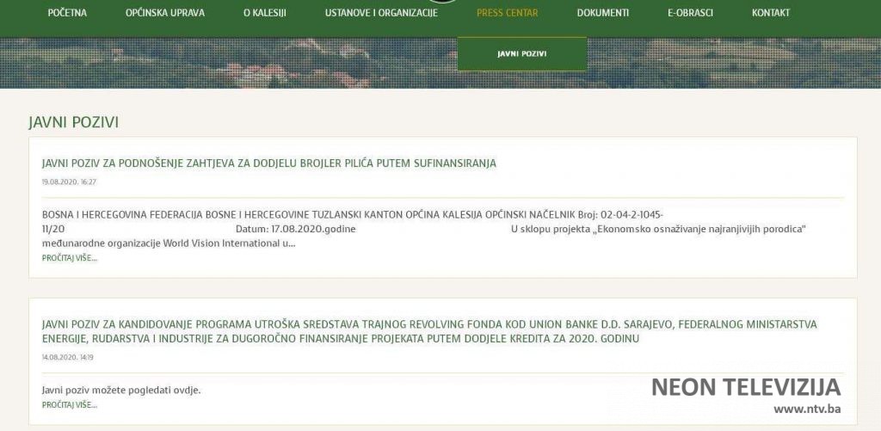This screenshot has width=881, height=431.
Task: Open the Revolving fond Union banke article title
Action: 428,331
